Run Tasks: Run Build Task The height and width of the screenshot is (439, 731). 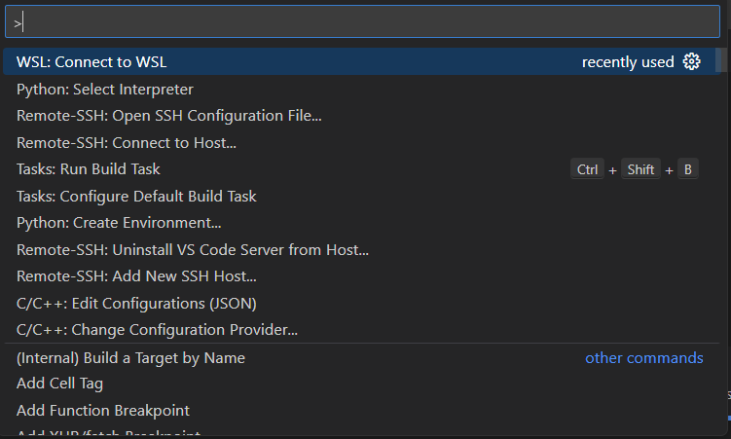click(362, 169)
